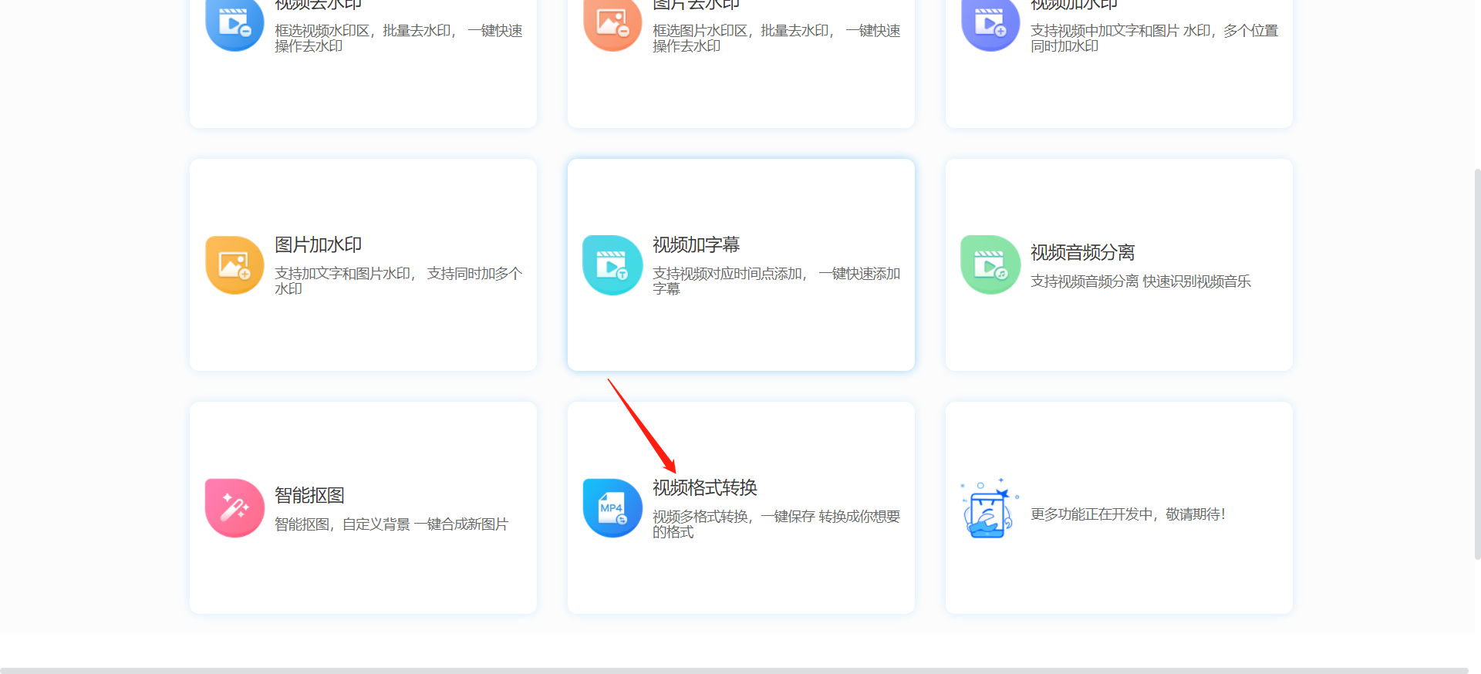Open the 图片加水印 title link
The width and height of the screenshot is (1481, 674).
318,245
